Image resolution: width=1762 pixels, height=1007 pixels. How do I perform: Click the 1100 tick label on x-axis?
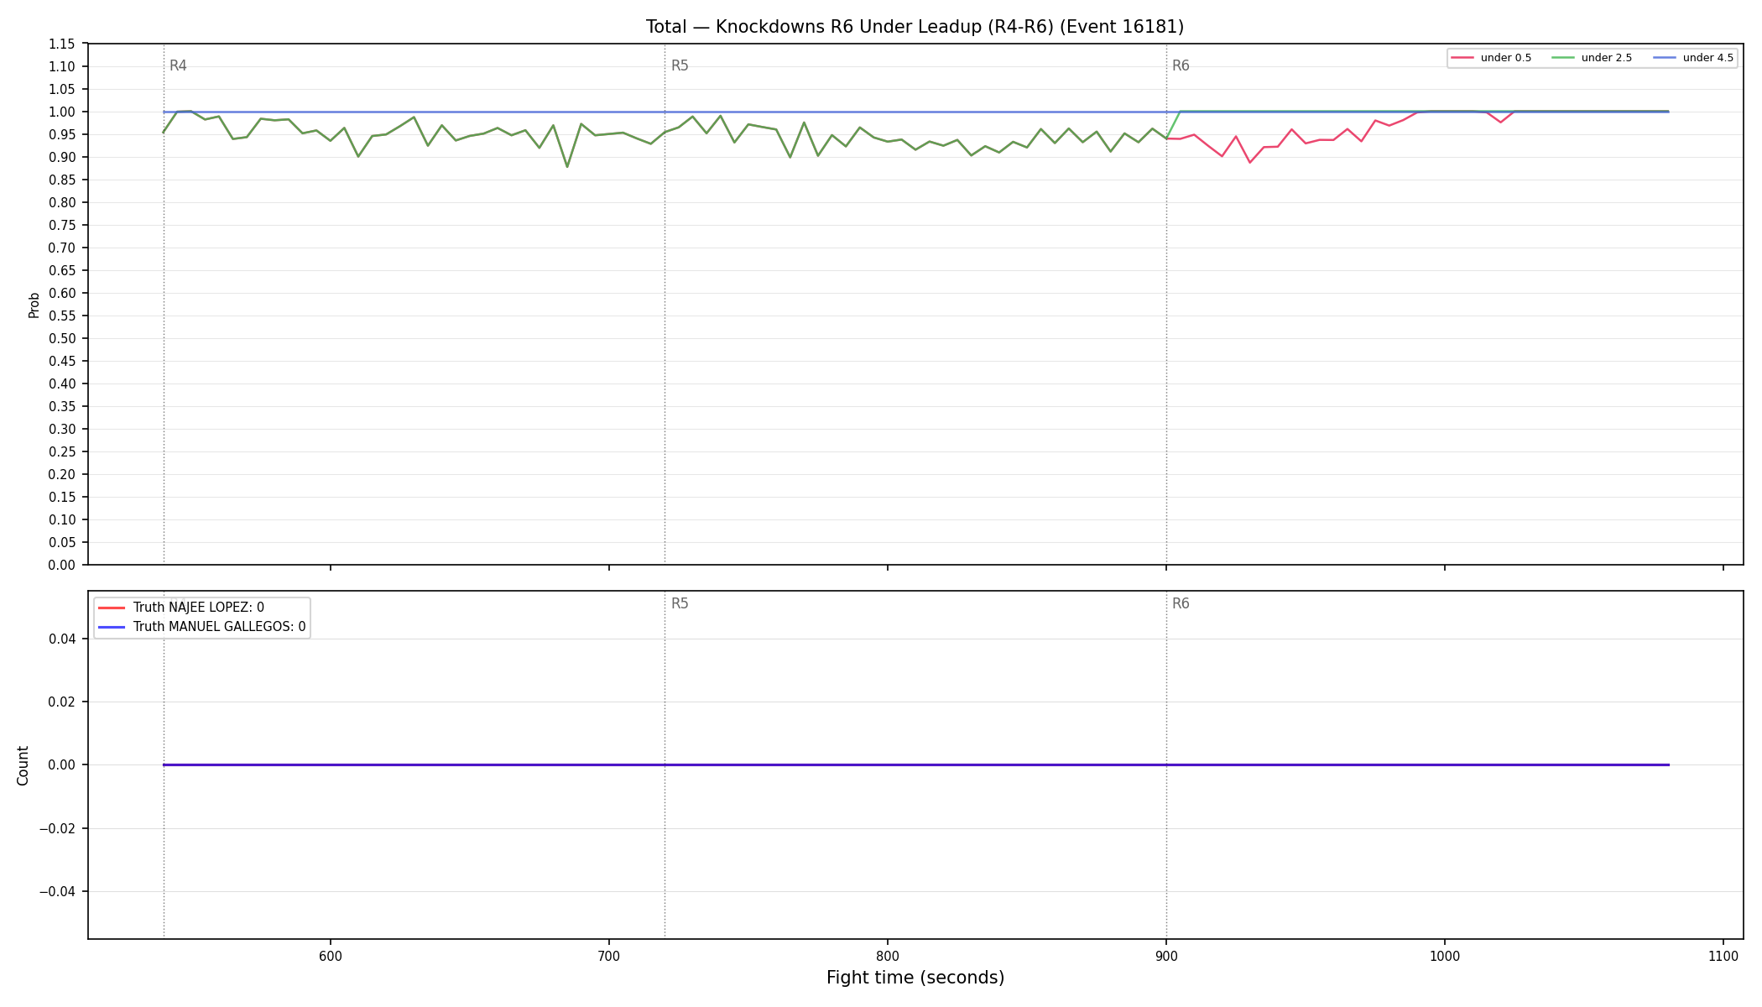click(x=1723, y=957)
